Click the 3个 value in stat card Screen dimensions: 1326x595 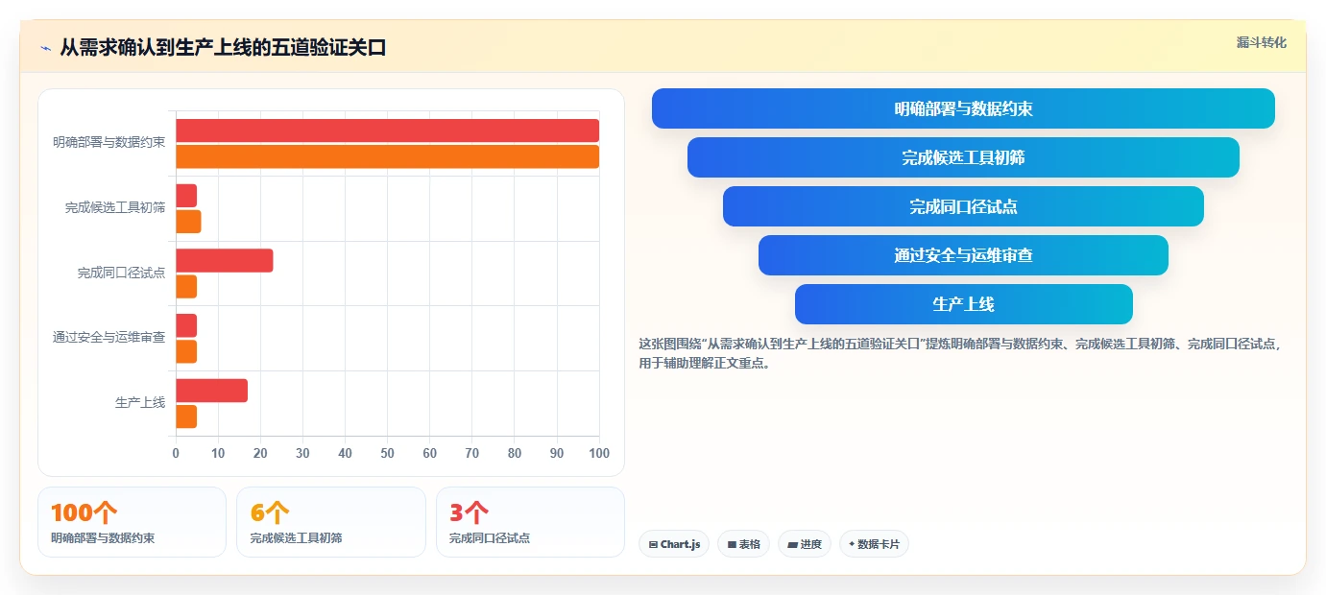pos(469,513)
